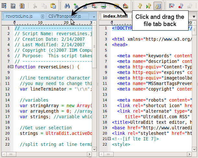Click the 'var arrayLength' code line
Viewport: 198px width, 158px height.
tap(56, 111)
